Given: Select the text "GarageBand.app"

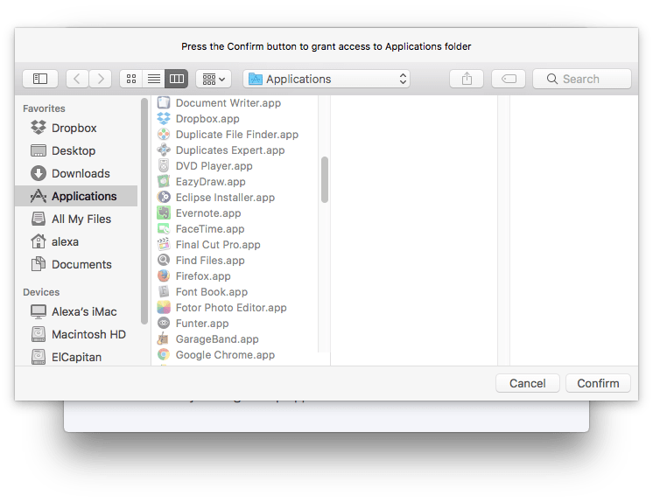Looking at the screenshot, I should click(x=217, y=338).
